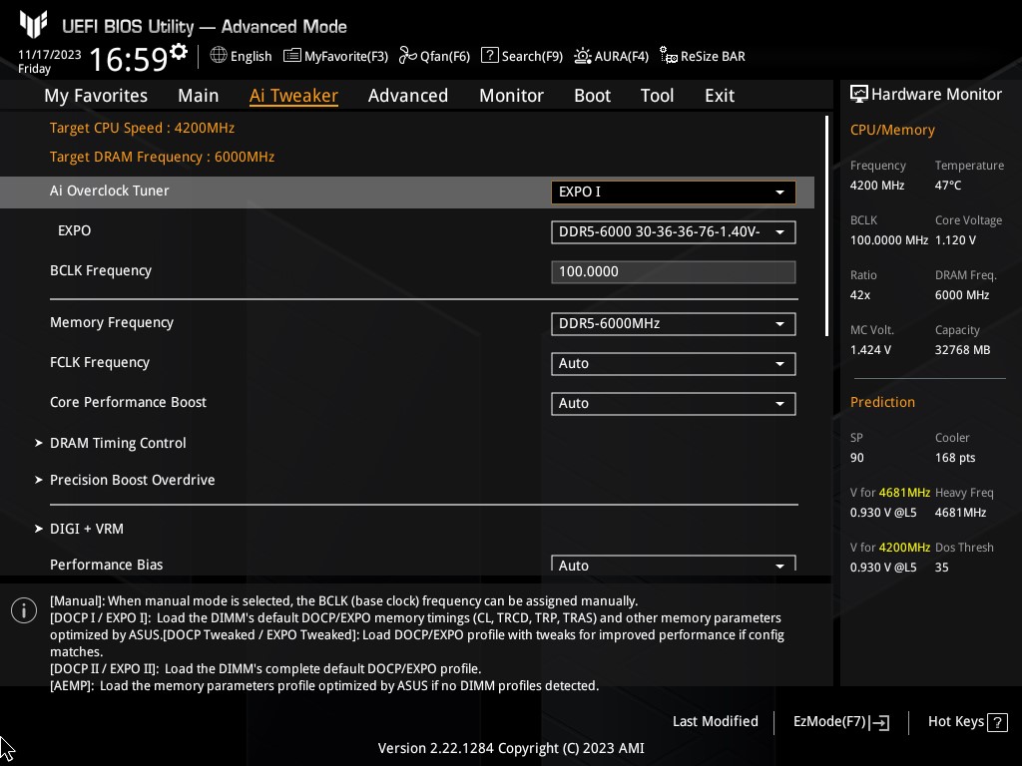Image resolution: width=1022 pixels, height=766 pixels.
Task: Click Target CPU Speed : 4200MHz text
Action: point(142,128)
